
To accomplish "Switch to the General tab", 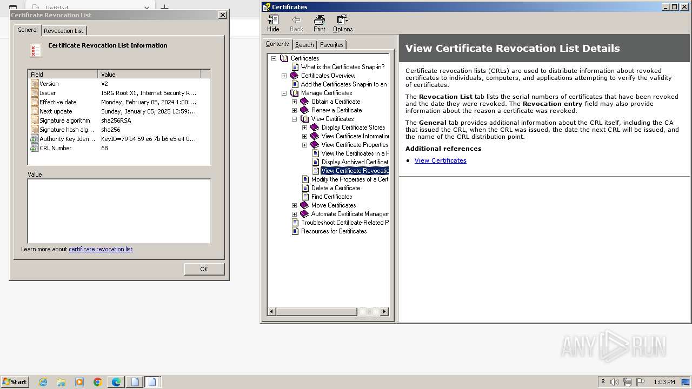I will [28, 30].
